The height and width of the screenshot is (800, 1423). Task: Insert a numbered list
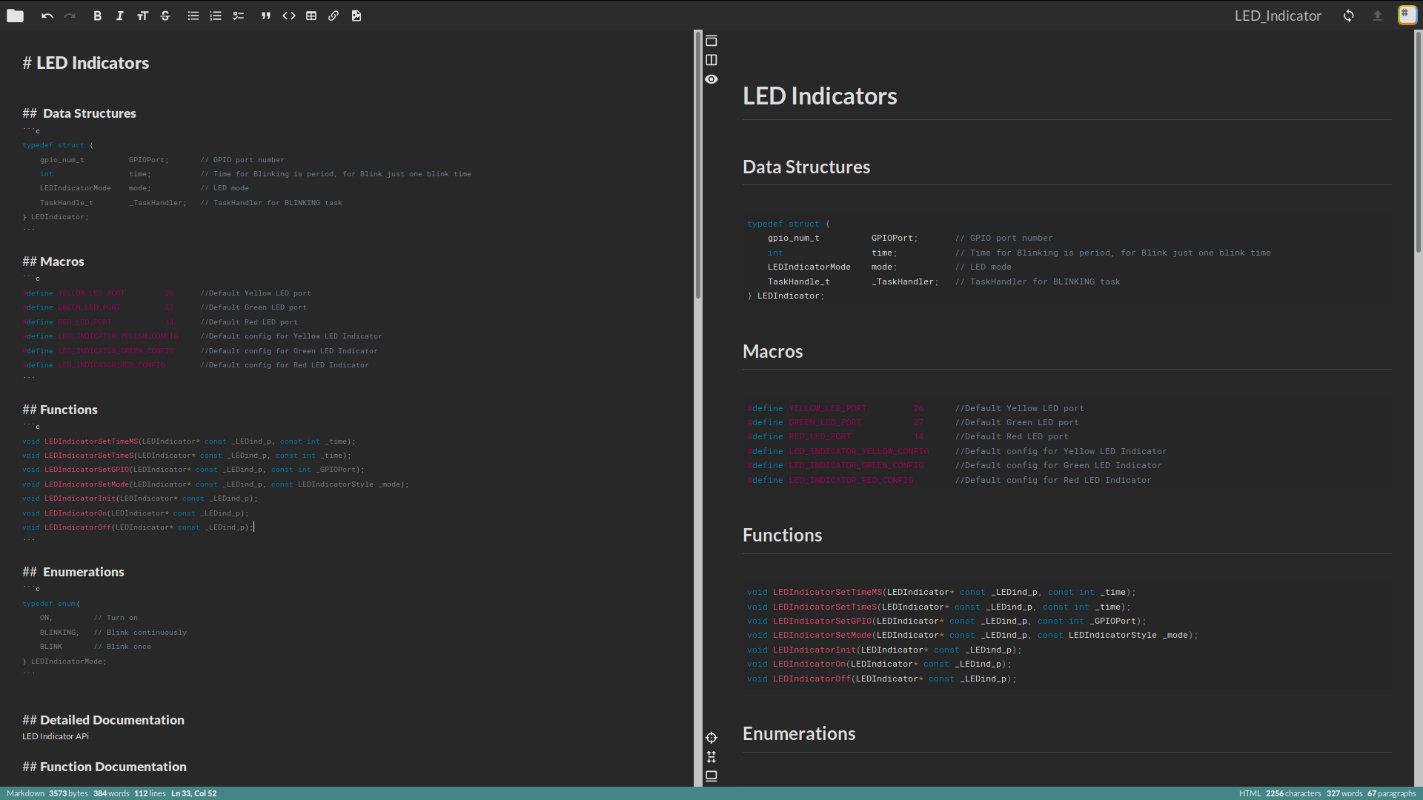click(x=216, y=16)
